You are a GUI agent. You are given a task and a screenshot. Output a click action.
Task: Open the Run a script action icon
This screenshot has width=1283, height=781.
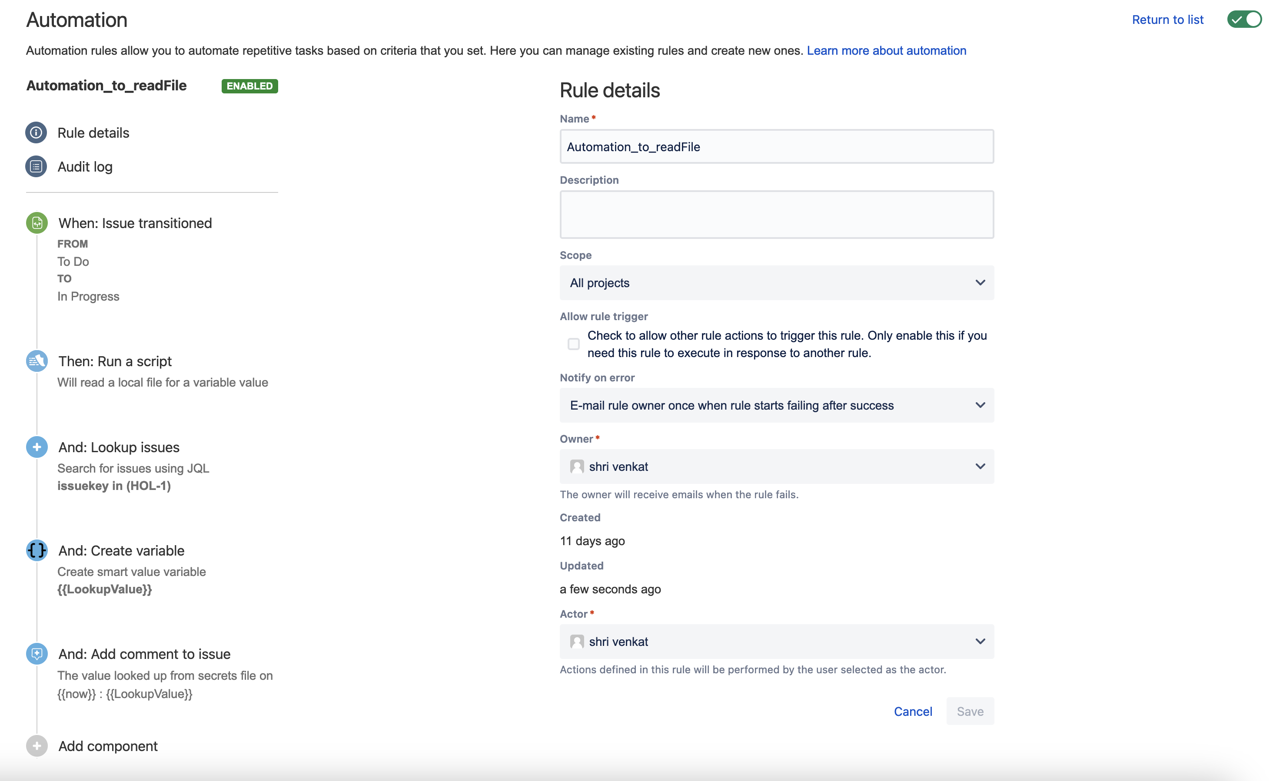[x=37, y=361]
